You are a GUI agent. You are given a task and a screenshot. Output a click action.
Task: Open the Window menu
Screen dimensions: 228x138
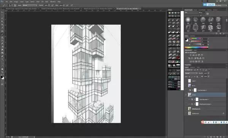[x=53, y=2]
